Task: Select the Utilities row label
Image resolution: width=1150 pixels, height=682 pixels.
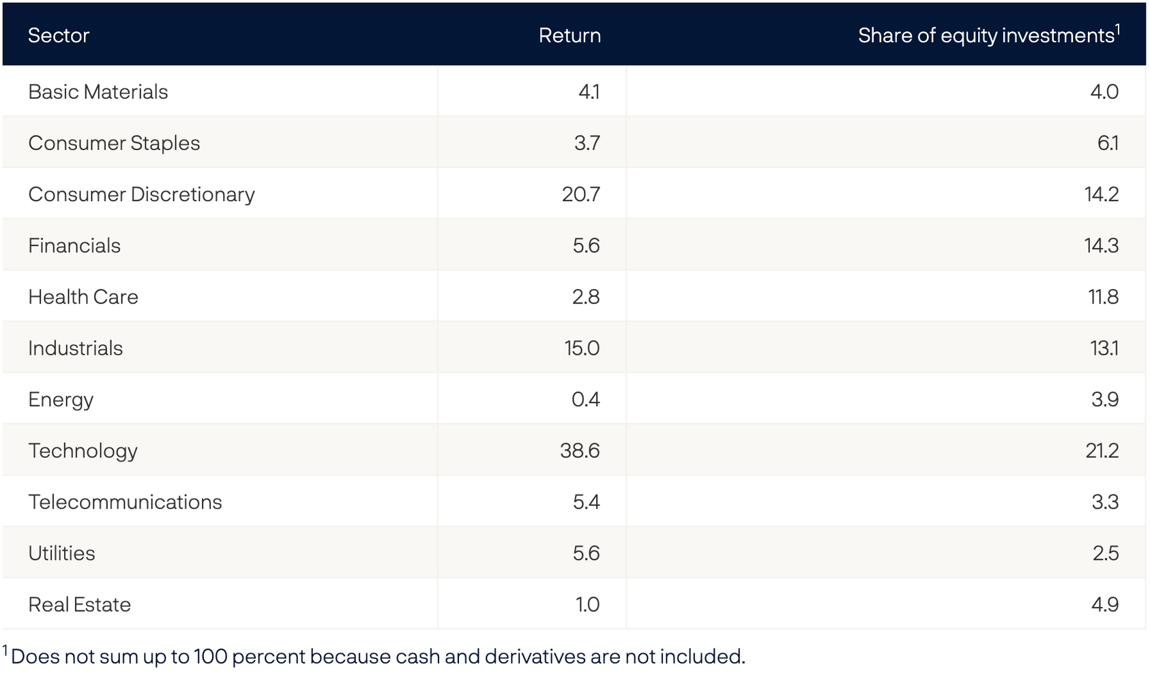Action: tap(62, 553)
